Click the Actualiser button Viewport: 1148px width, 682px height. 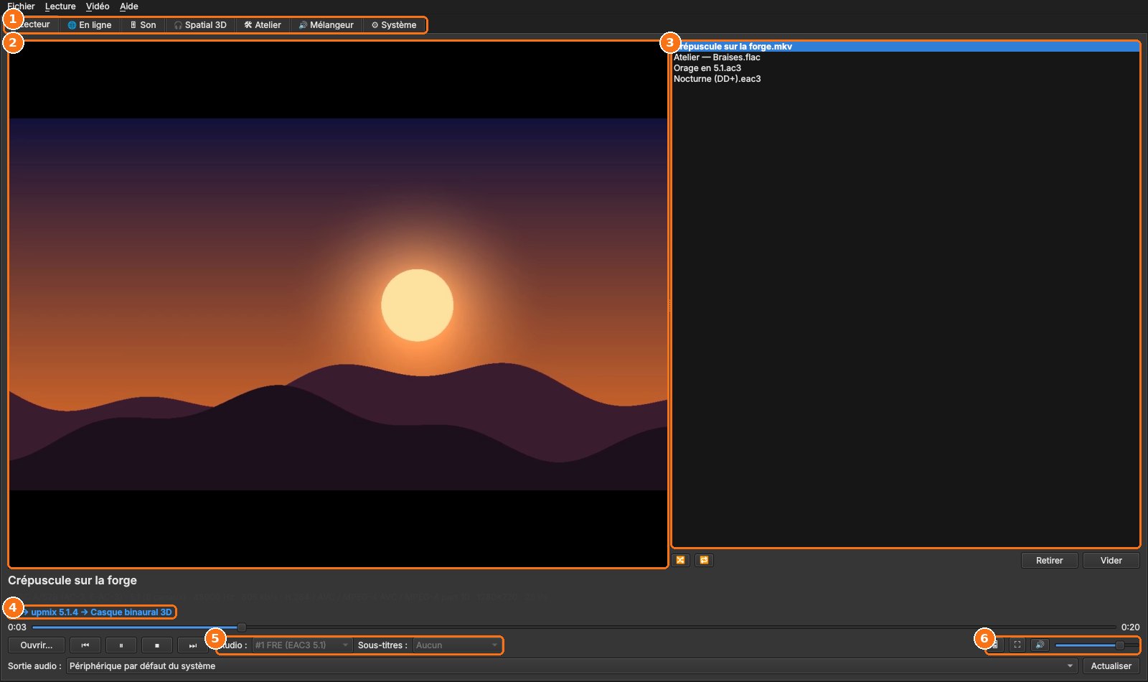(1111, 666)
